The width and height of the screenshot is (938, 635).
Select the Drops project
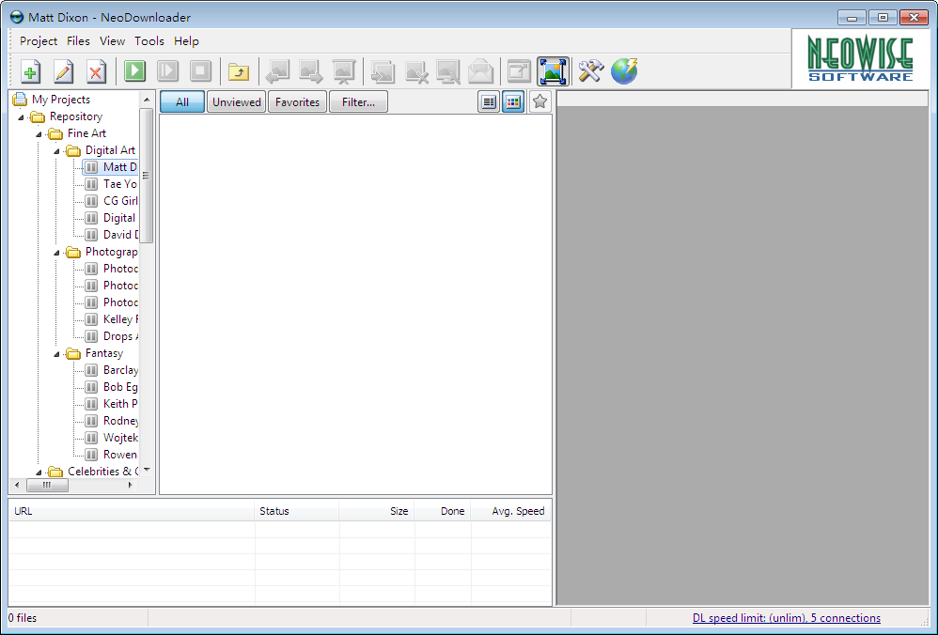120,336
